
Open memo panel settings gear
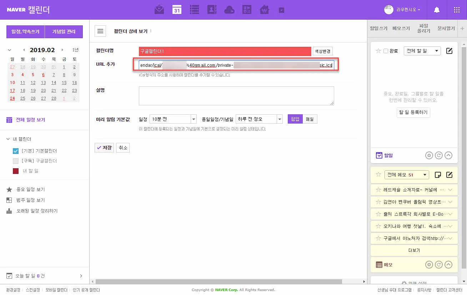429,265
